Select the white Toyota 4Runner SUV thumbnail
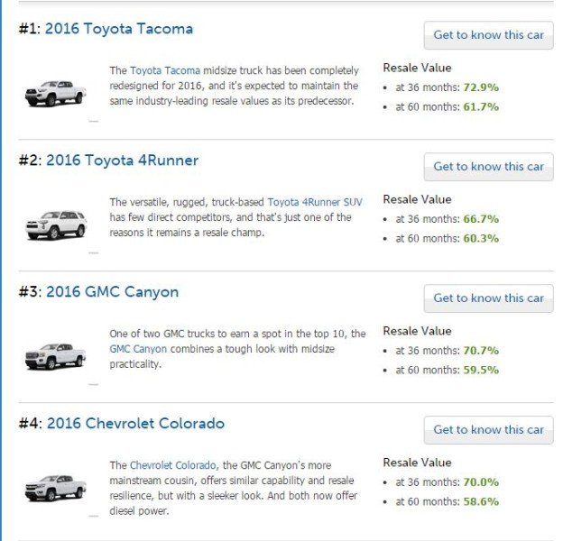The height and width of the screenshot is (541, 563). 56,225
